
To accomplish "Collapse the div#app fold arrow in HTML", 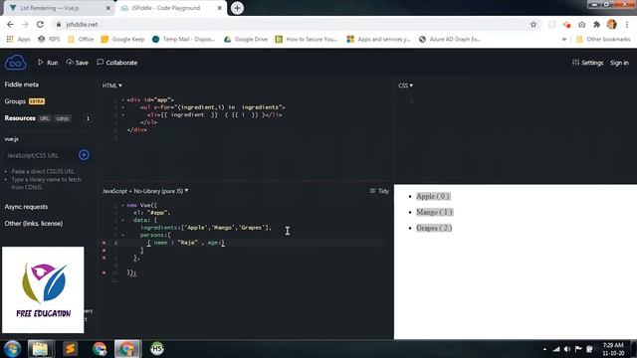I will coord(122,99).
